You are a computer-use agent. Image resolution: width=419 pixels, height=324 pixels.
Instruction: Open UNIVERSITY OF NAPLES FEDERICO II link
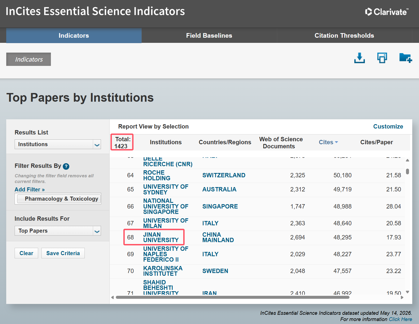pos(166,254)
